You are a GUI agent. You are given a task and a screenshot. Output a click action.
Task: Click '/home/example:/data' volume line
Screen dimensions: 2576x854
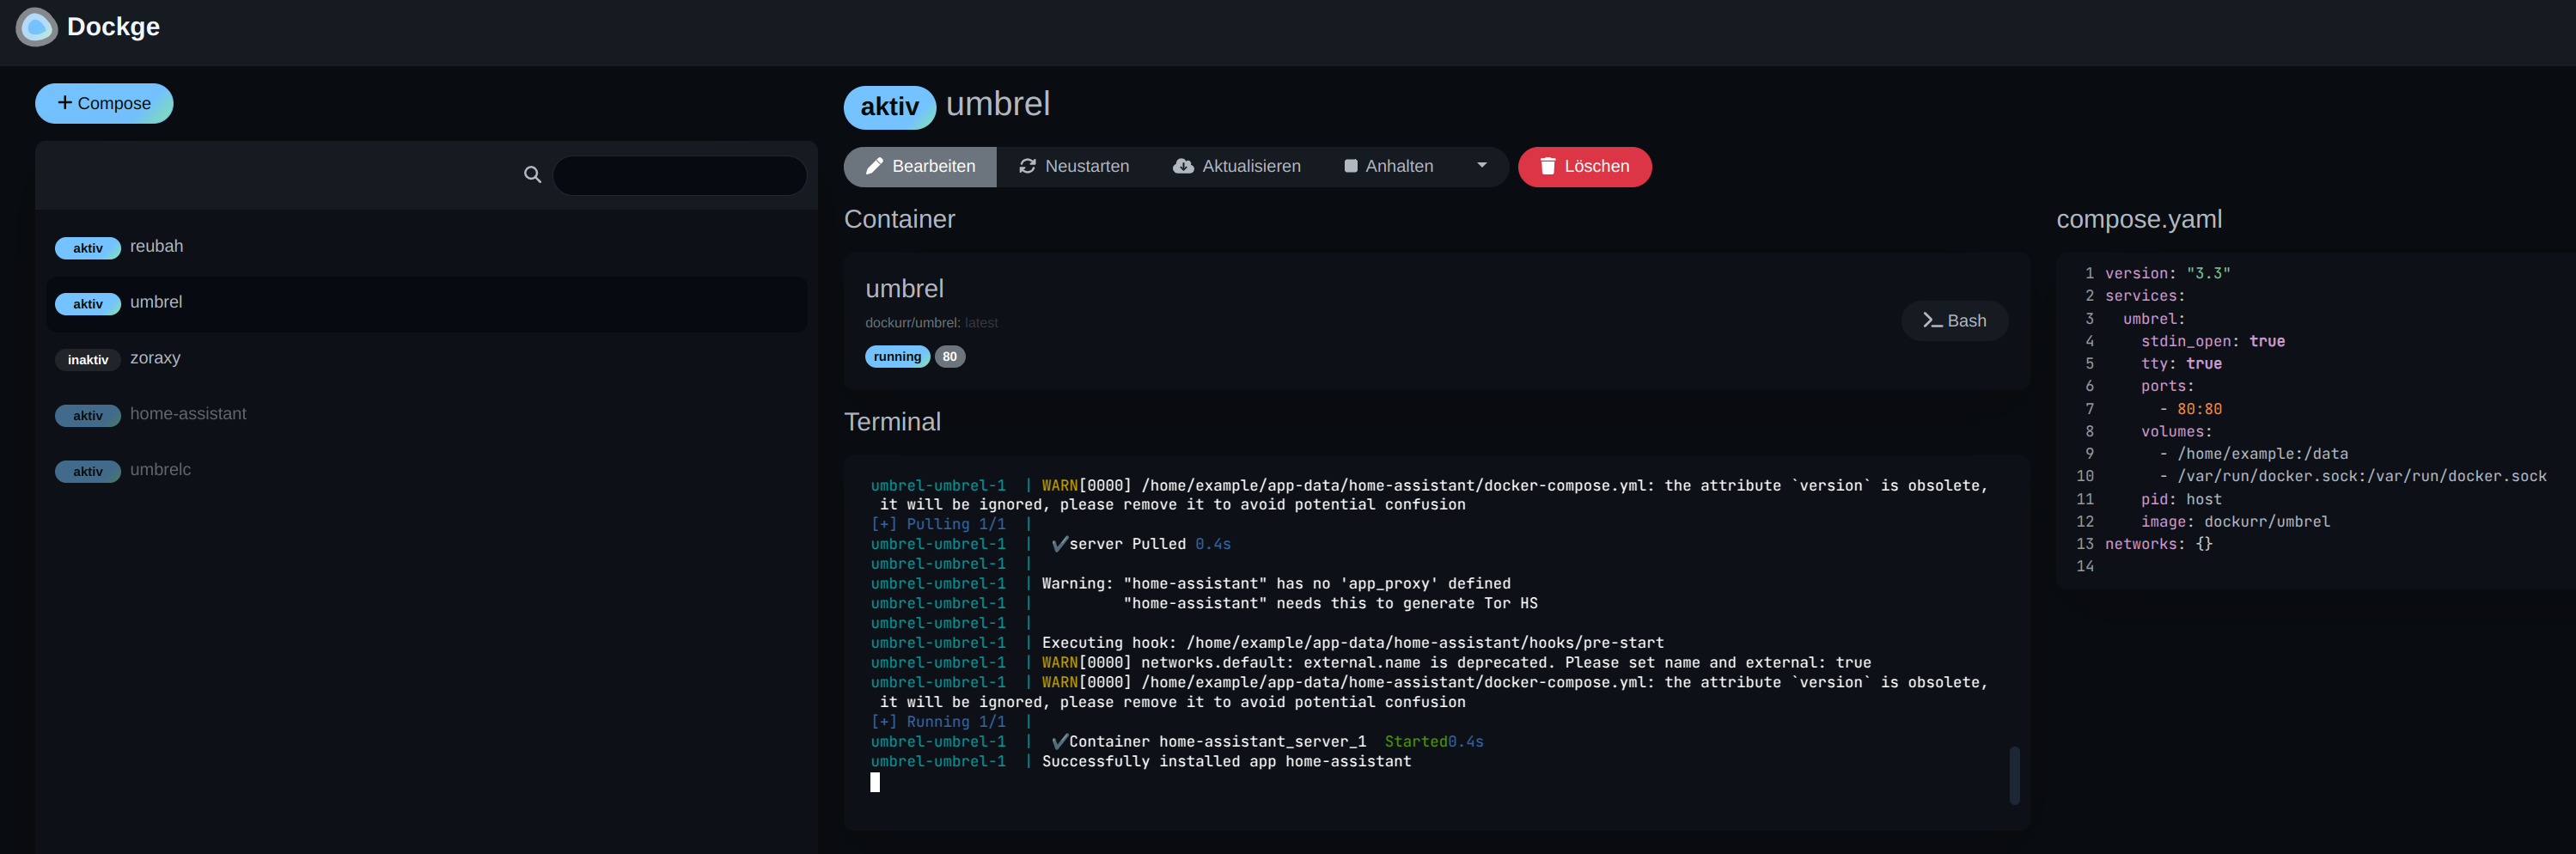[x=2262, y=454]
